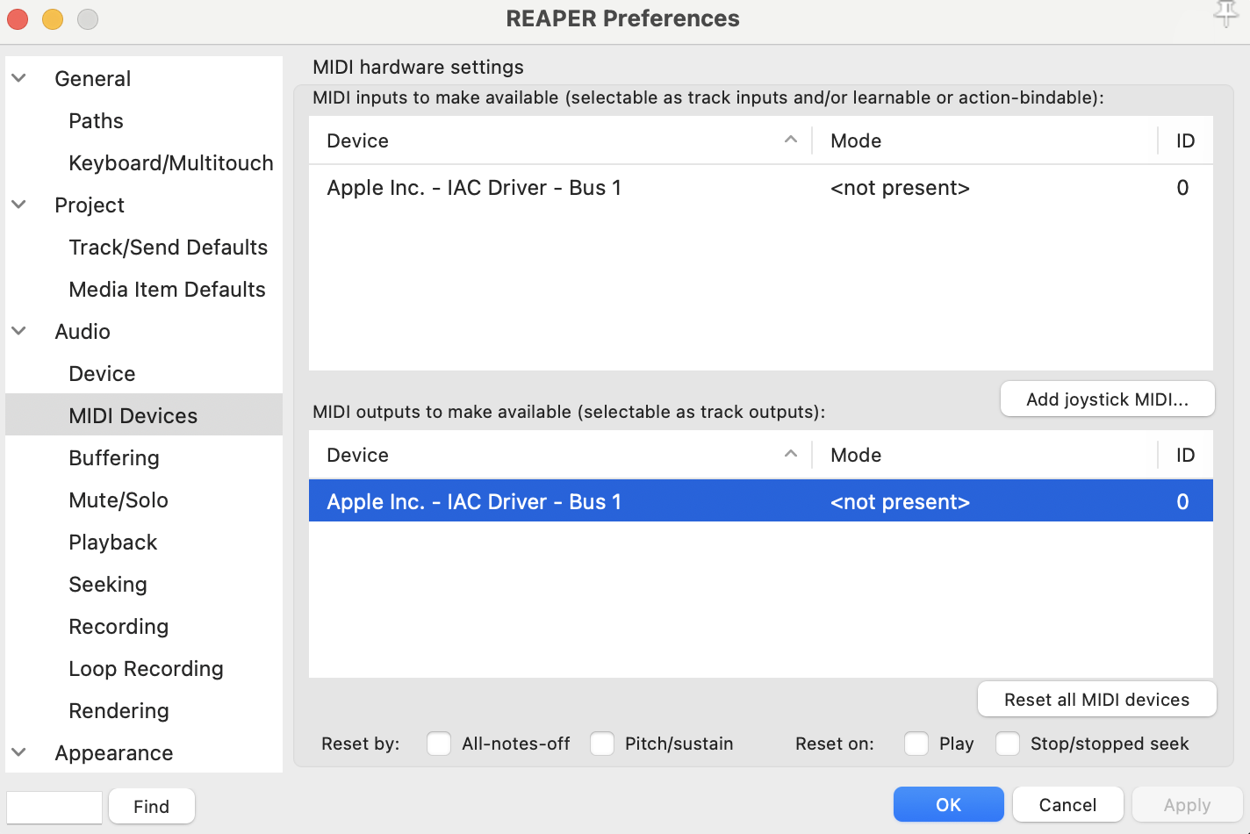
Task: Click the Add joystick MIDI button
Action: (1108, 399)
